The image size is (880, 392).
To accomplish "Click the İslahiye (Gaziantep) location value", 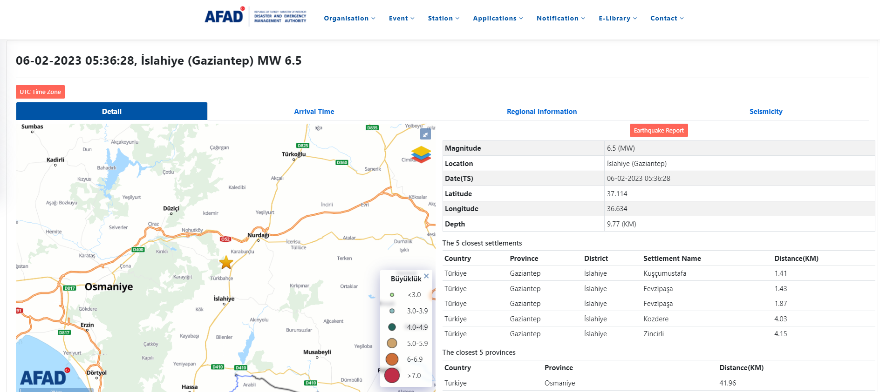I will click(x=636, y=164).
